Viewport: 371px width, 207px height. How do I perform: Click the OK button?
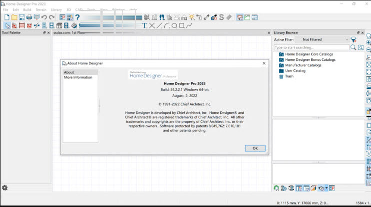pyautogui.click(x=255, y=148)
